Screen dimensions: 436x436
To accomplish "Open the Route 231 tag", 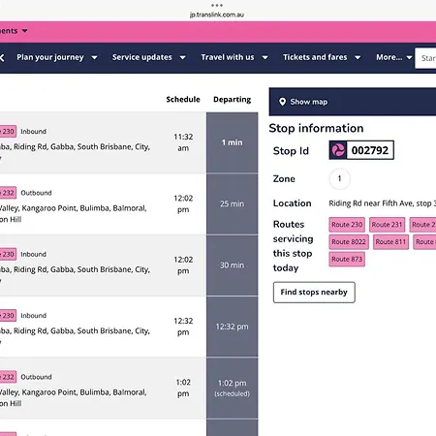I will point(387,225).
